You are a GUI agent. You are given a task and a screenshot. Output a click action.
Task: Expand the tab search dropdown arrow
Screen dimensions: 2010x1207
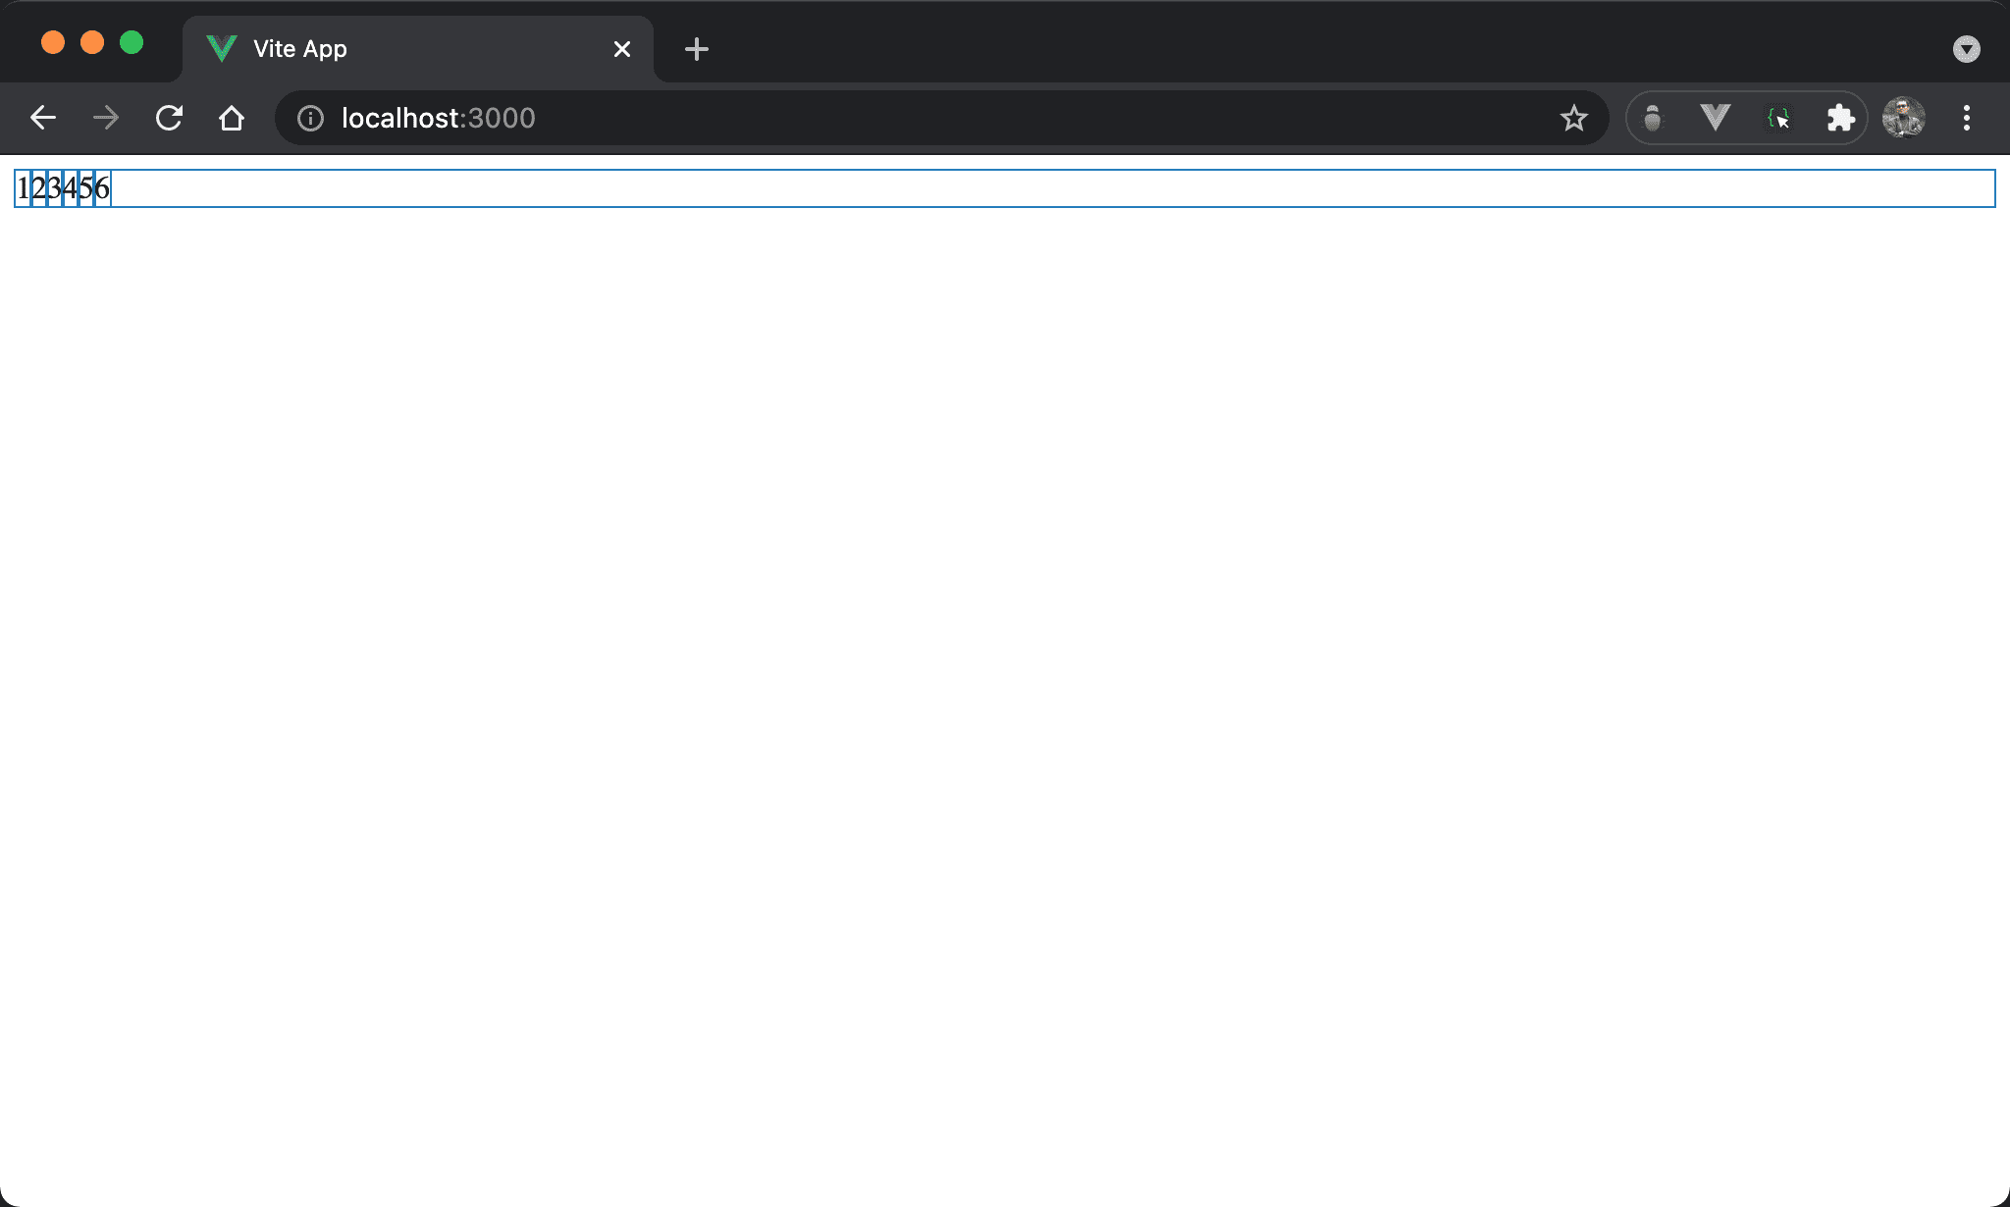point(1966,49)
